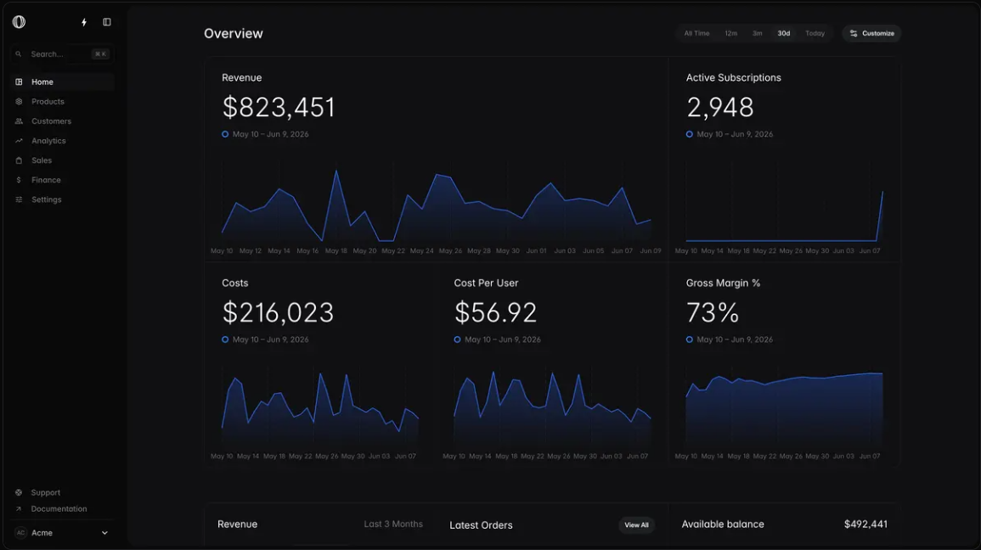Click the Settings sliders icon

(19, 199)
